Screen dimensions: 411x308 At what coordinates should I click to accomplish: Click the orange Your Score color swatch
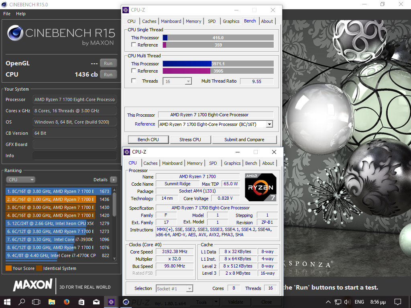[x=8, y=268]
